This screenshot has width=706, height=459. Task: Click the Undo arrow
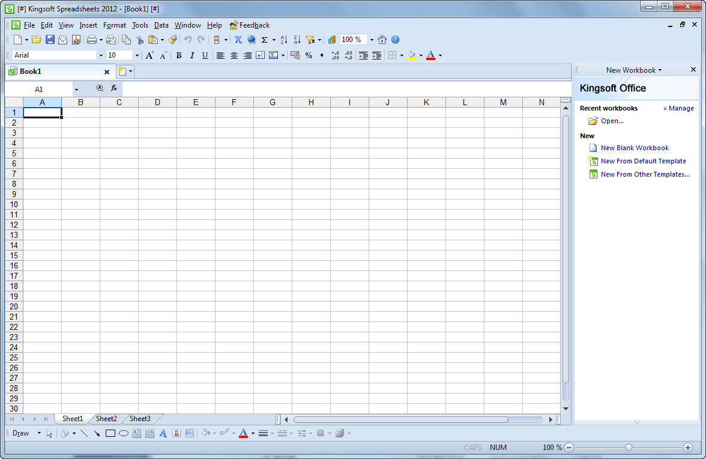point(188,40)
